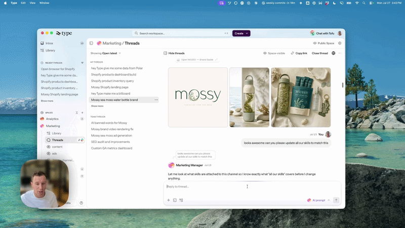Open Chat with Tofu
Screen dimensions: 405x228
[x=322, y=33]
